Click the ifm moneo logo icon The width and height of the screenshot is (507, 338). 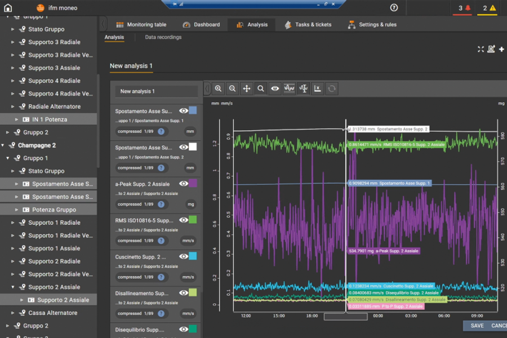(x=40, y=8)
